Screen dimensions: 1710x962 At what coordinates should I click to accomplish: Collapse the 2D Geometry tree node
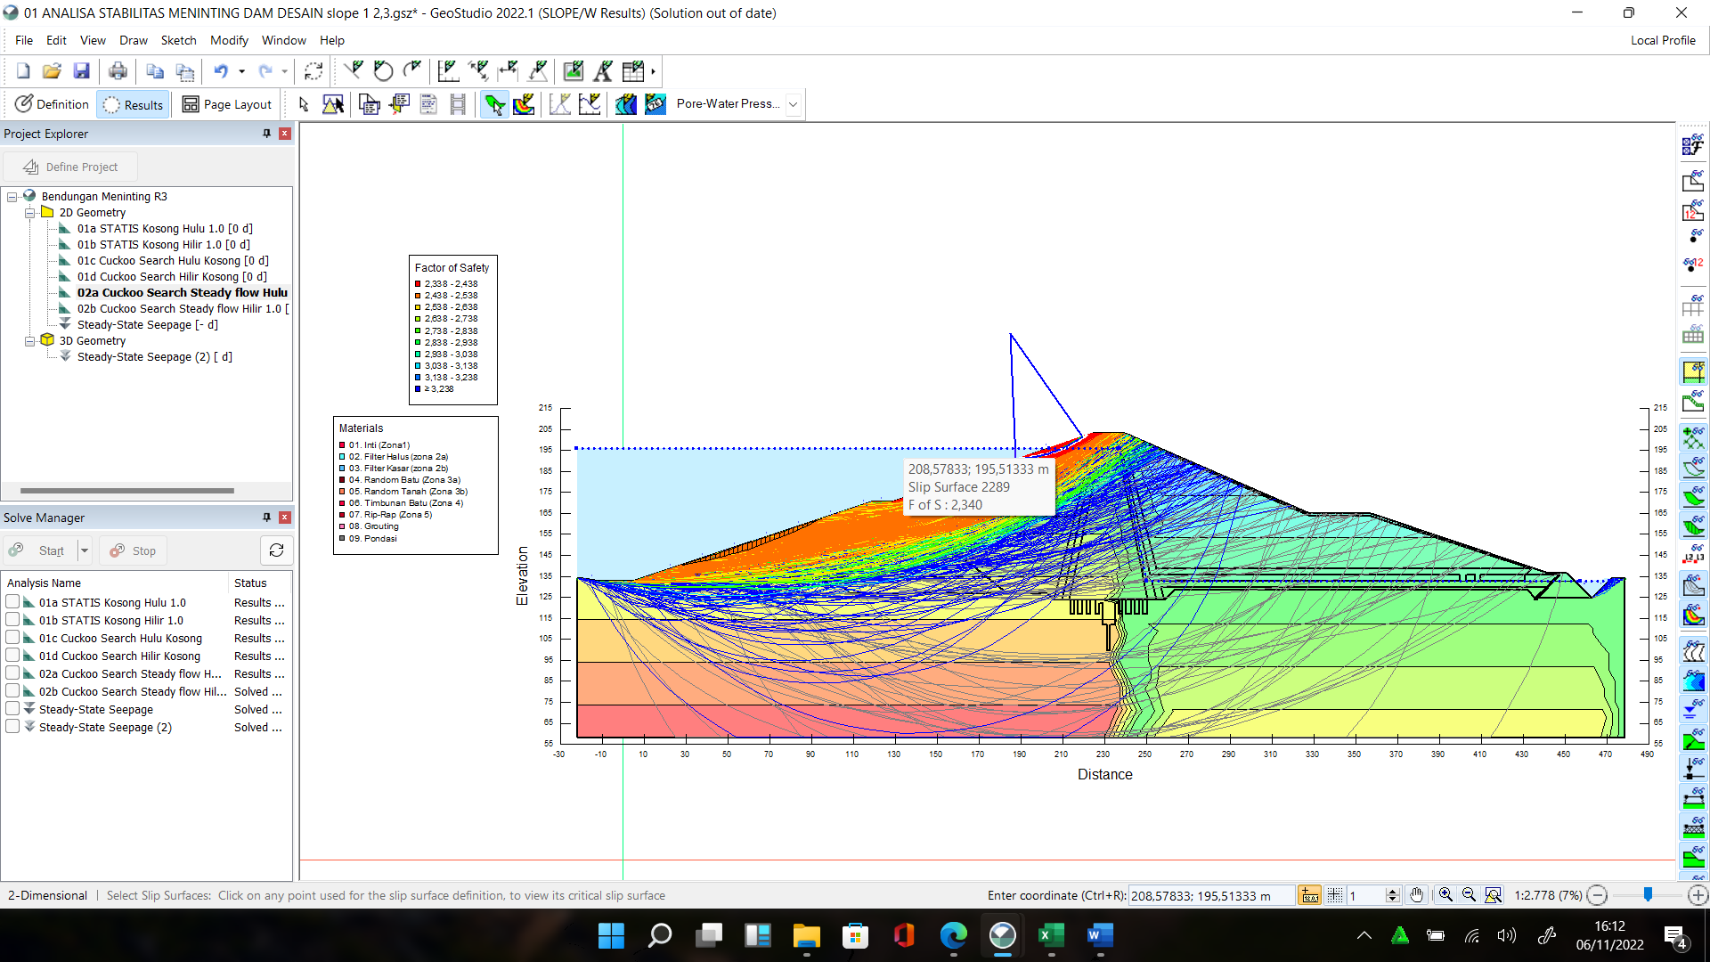pos(29,213)
